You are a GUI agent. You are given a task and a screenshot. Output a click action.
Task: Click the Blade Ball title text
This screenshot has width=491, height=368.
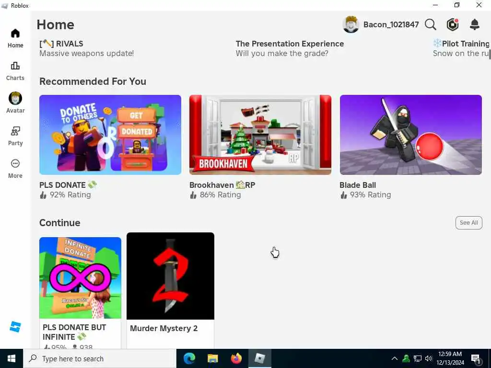[358, 185]
